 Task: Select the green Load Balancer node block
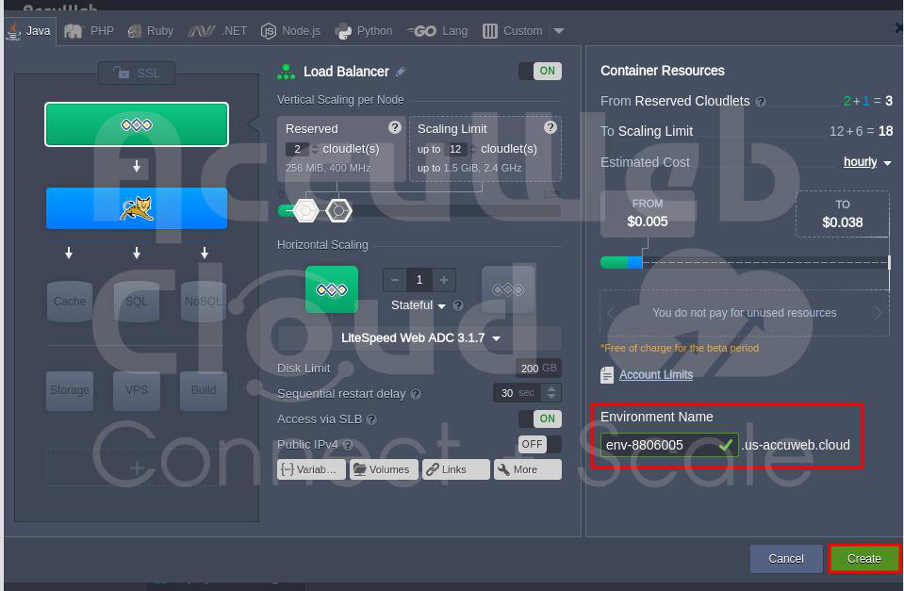pos(137,124)
